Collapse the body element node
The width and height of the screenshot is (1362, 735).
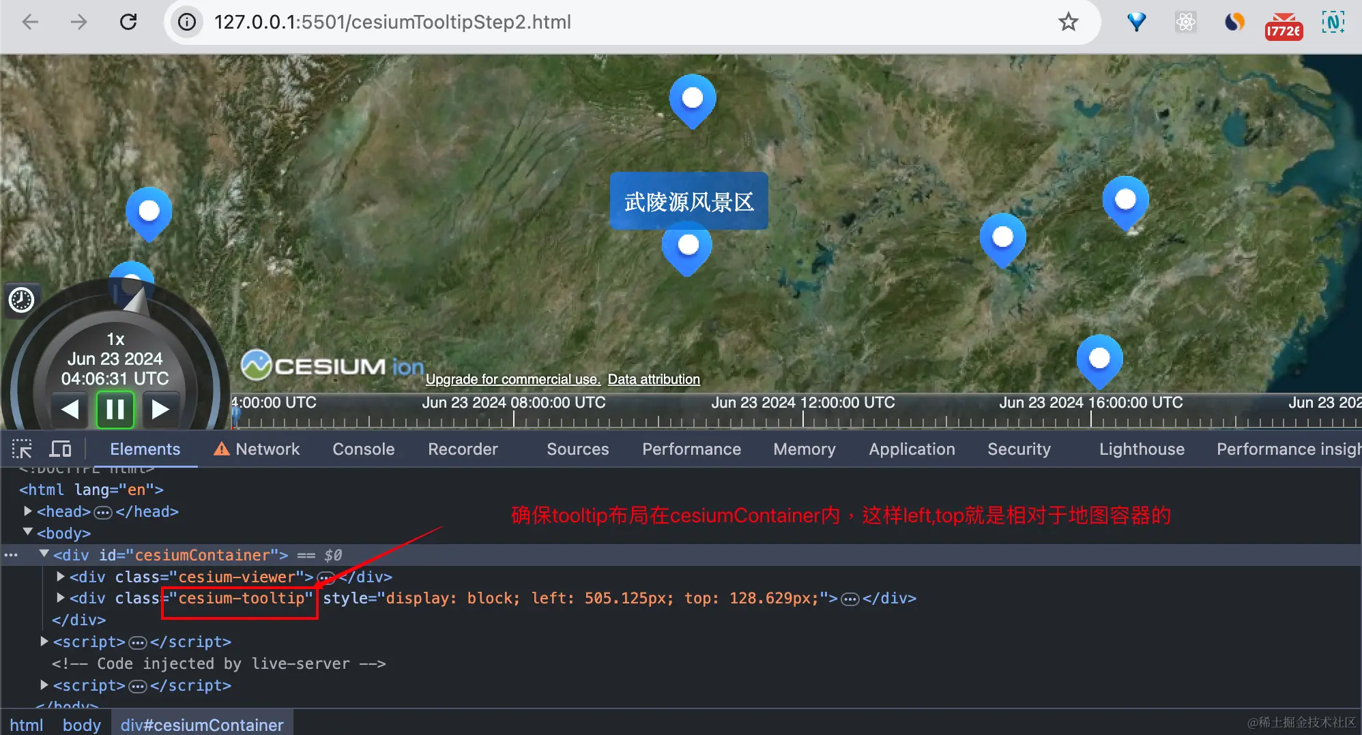pos(28,532)
